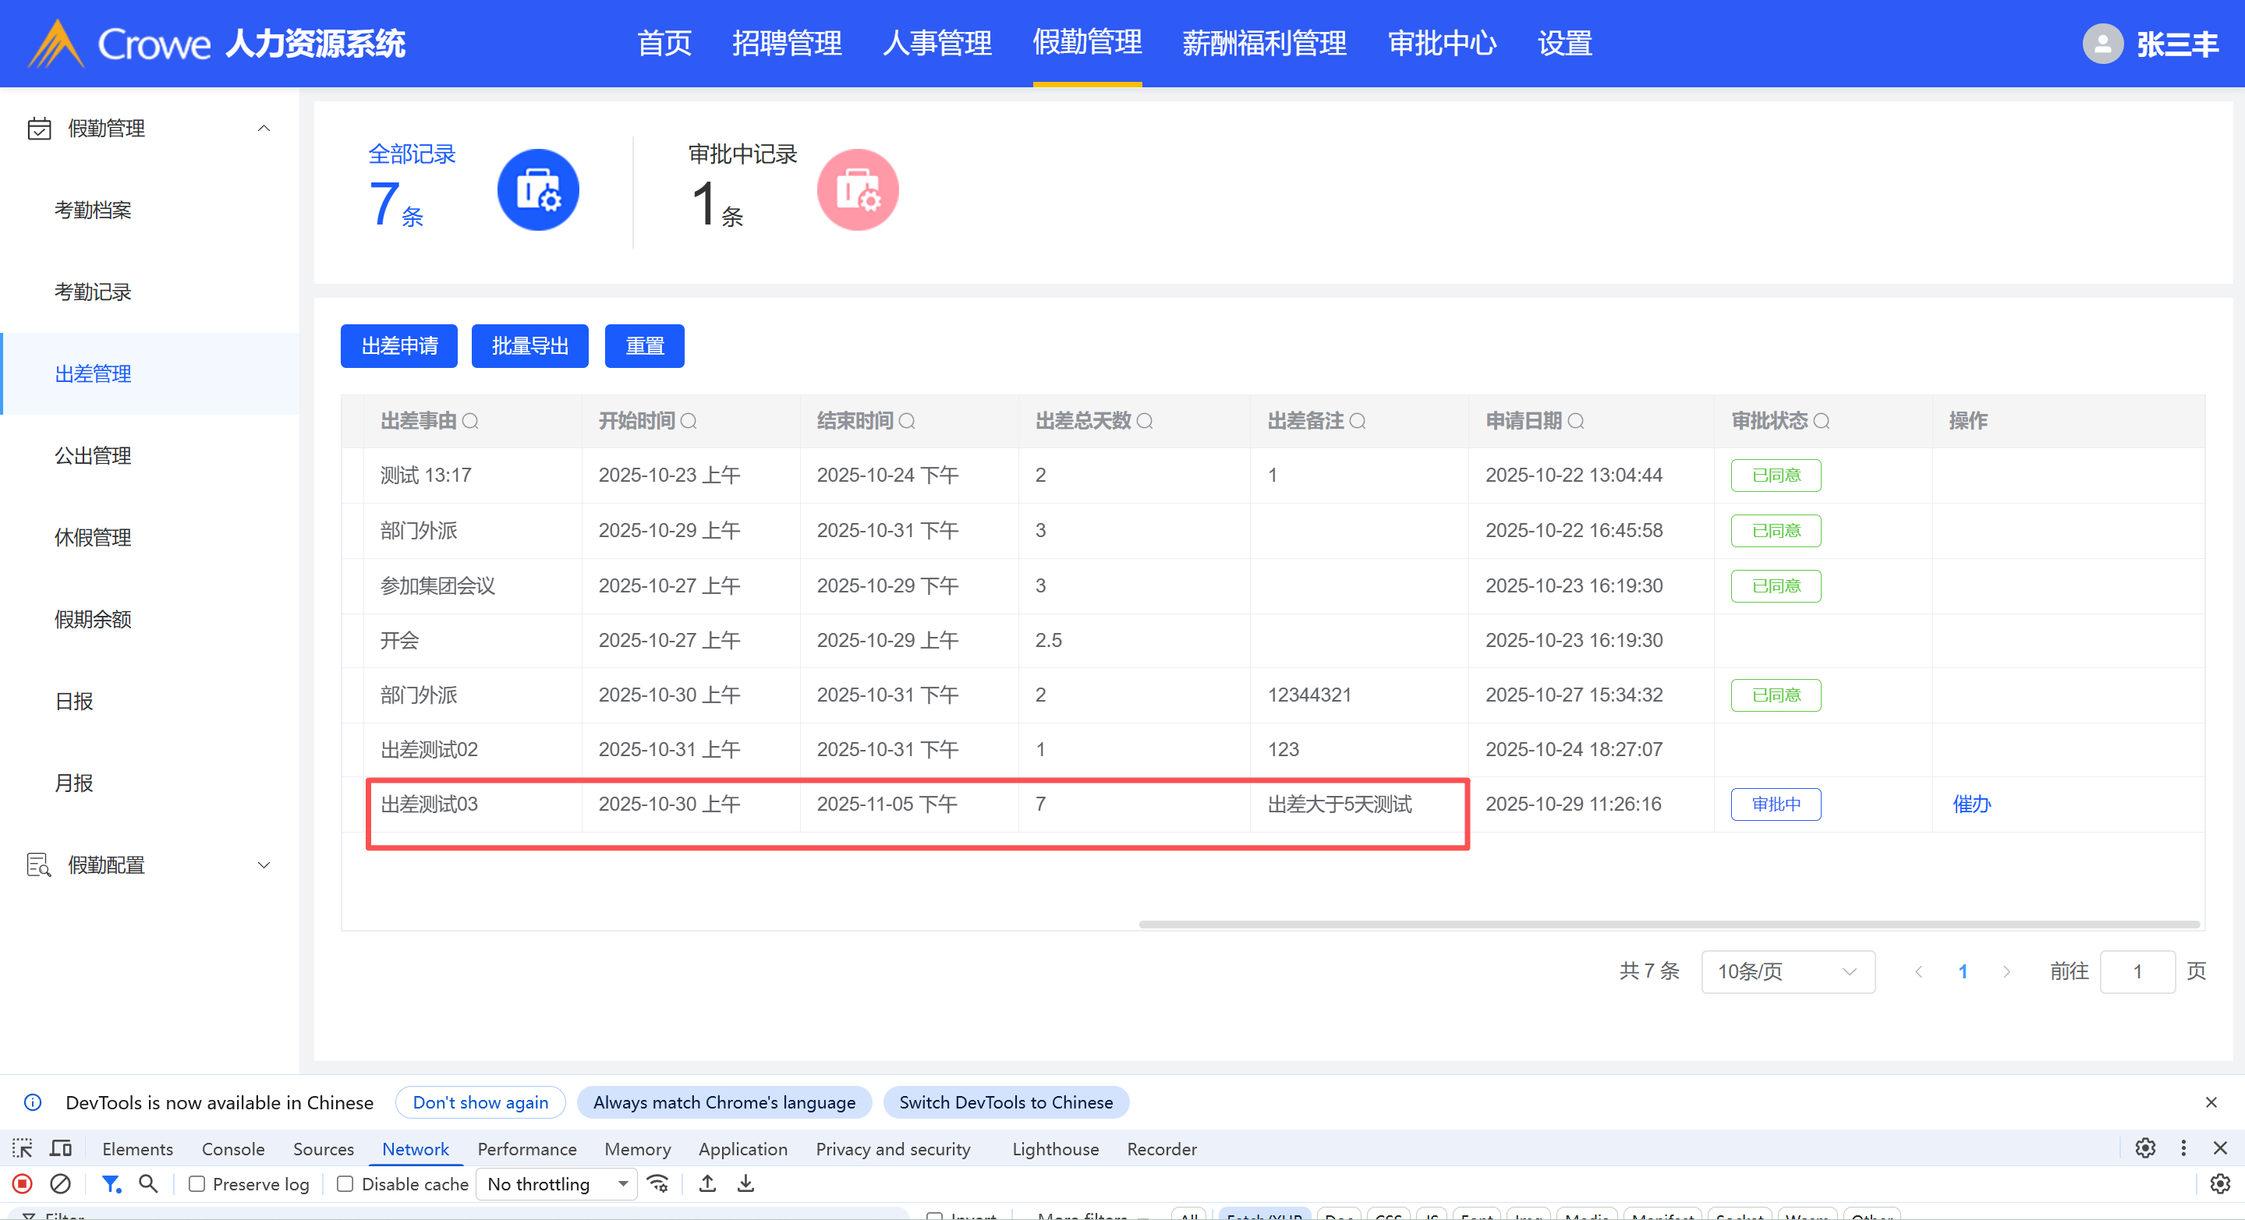The width and height of the screenshot is (2245, 1220).
Task: Click the 催办 link in last row
Action: coord(1971,804)
